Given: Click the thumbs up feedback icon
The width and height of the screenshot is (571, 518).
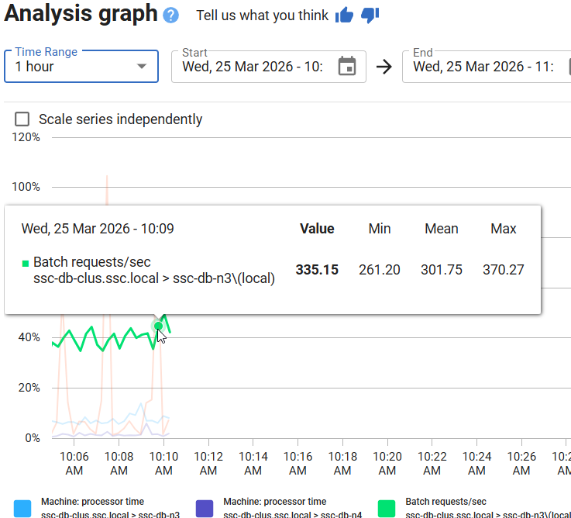Looking at the screenshot, I should 344,16.
